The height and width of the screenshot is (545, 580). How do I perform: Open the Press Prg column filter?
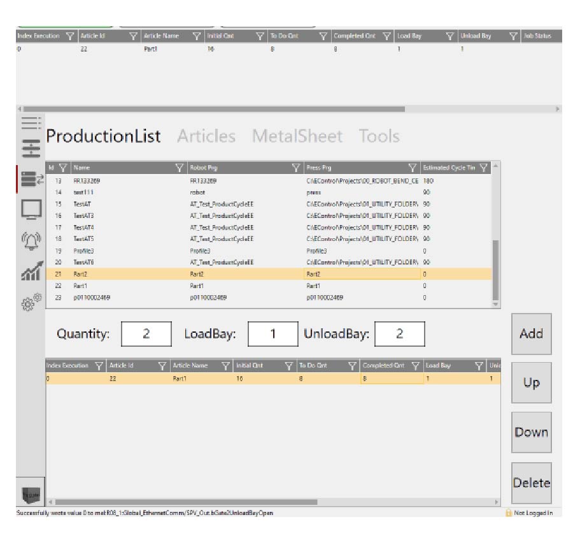coord(413,168)
